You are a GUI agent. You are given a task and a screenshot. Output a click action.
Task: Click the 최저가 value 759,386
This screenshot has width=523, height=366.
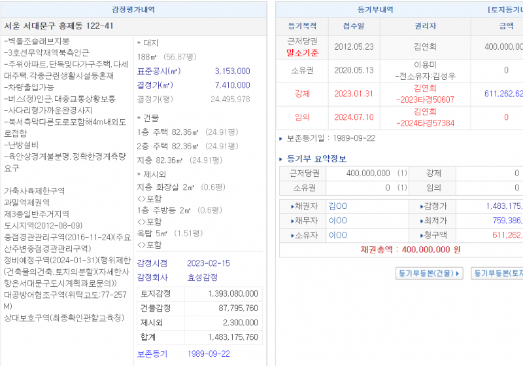coord(508,221)
